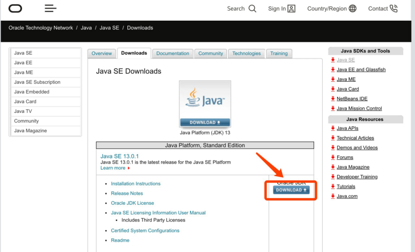Open Java EE and Glassfish link
This screenshot has width=415, height=252.
pyautogui.click(x=361, y=70)
